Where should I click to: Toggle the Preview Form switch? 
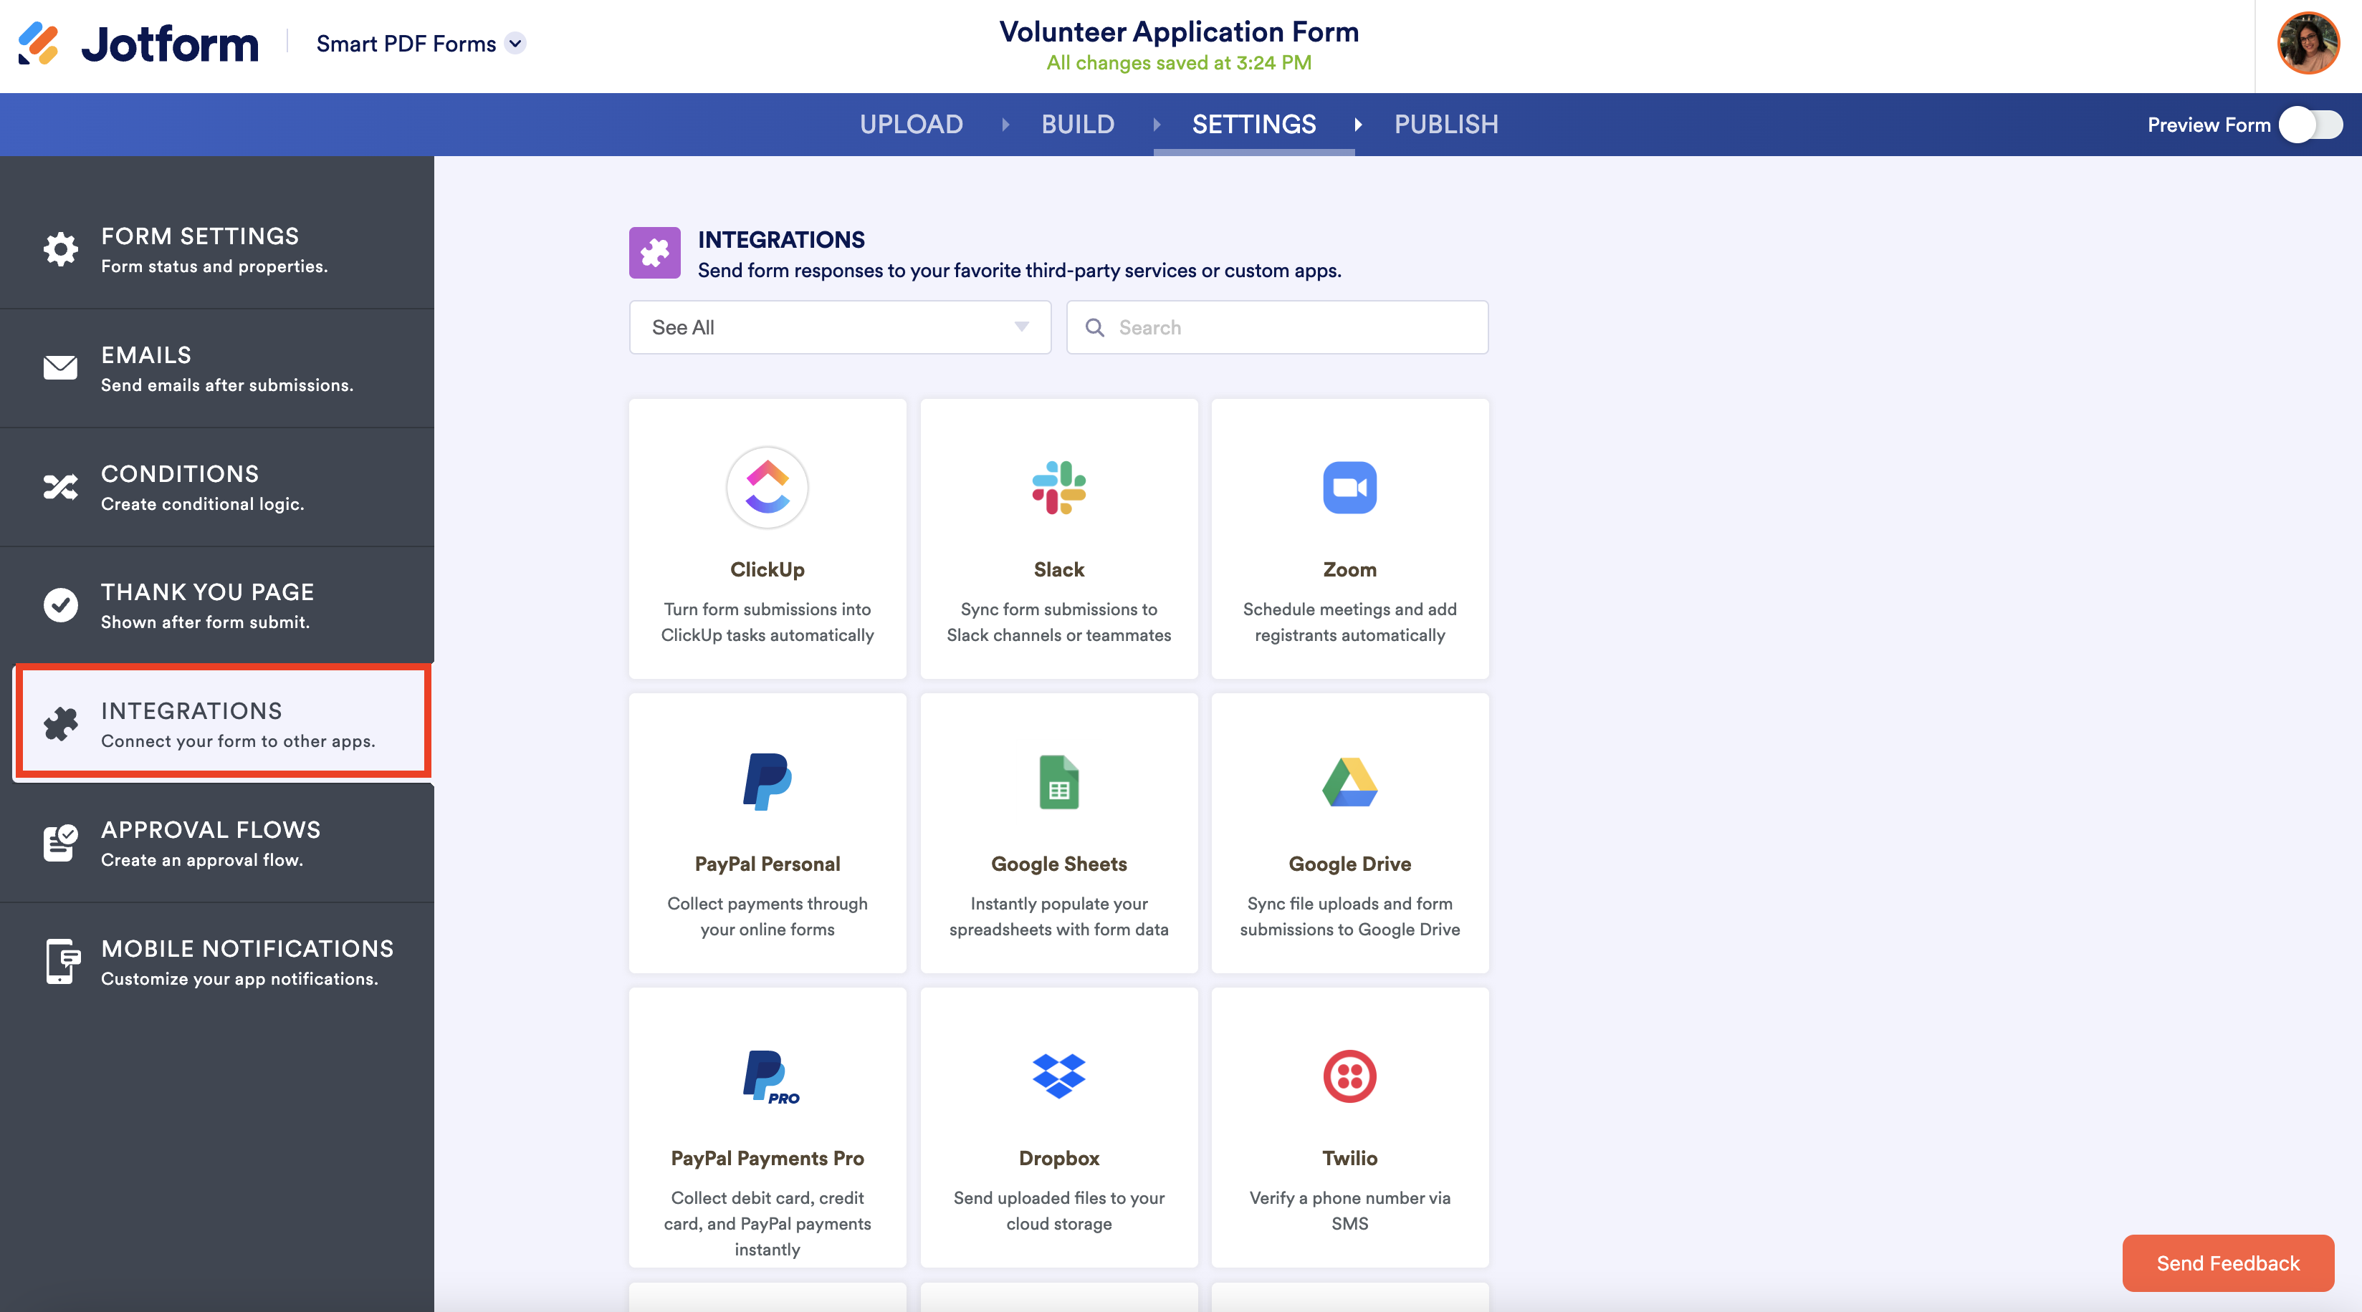tap(2310, 125)
